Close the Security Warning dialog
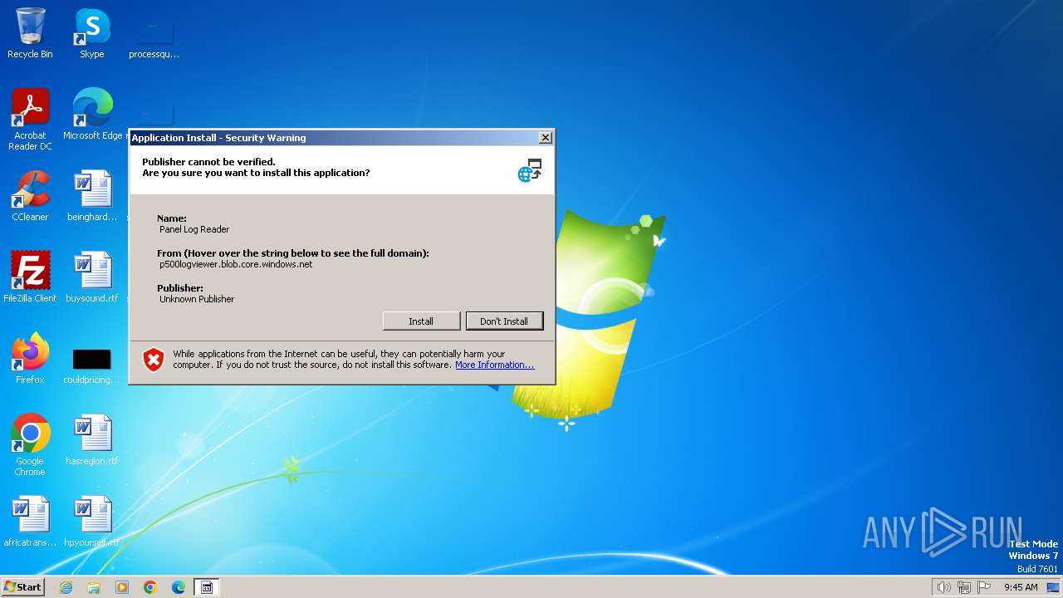1063x598 pixels. [546, 138]
